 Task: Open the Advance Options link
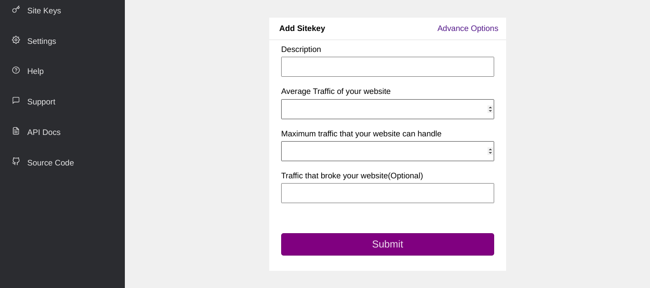point(467,28)
